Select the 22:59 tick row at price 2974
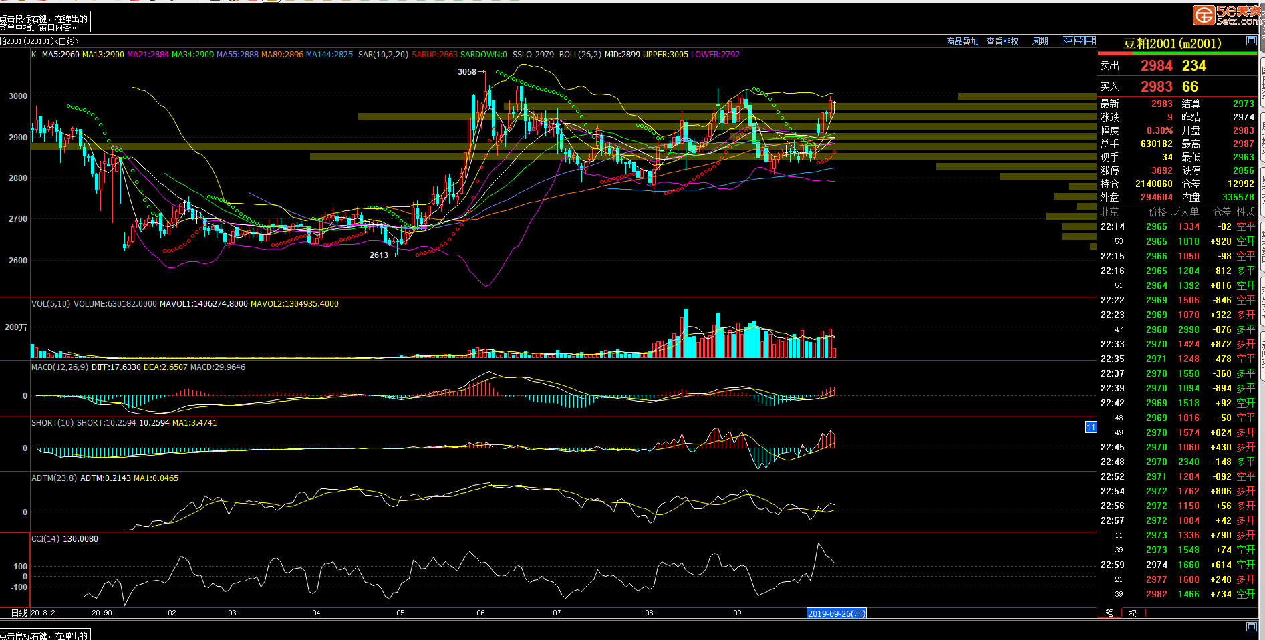The width and height of the screenshot is (1265, 640). [x=1177, y=565]
